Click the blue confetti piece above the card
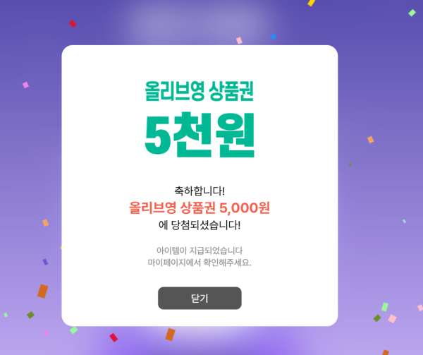The height and width of the screenshot is (355, 423). point(274,37)
